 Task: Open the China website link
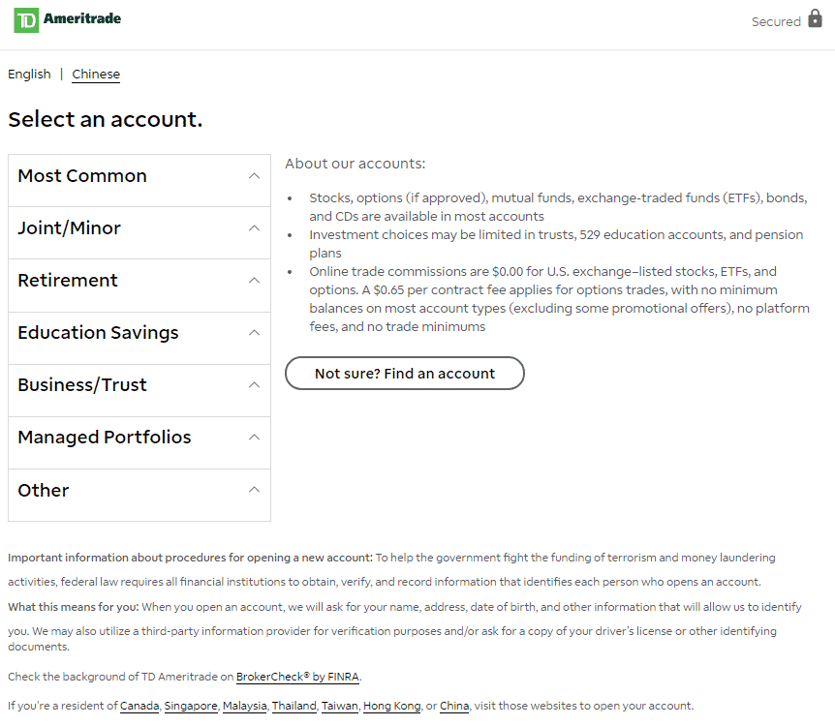(454, 706)
